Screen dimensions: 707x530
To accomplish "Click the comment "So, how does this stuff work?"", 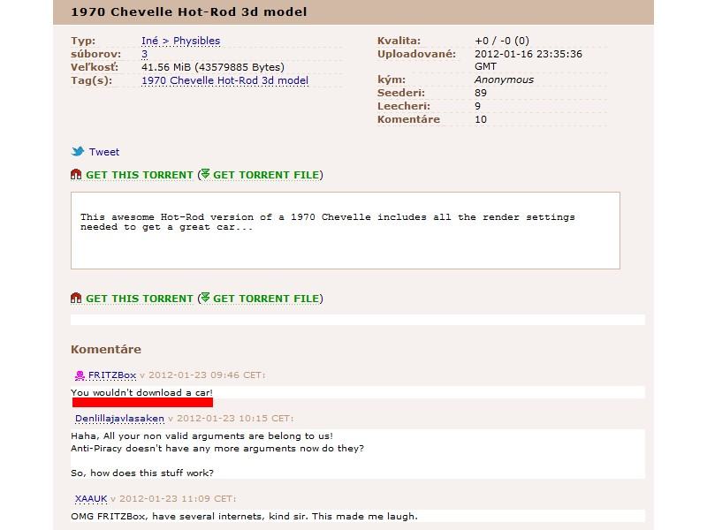I will tap(142, 473).
